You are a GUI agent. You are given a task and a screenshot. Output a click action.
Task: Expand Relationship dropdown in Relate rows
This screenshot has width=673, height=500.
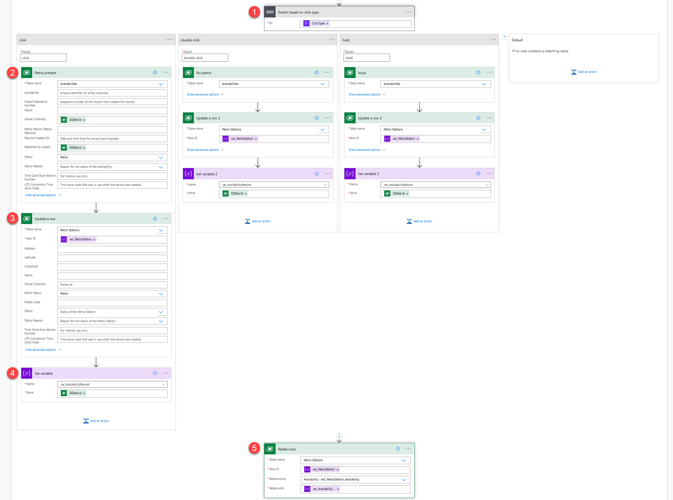(403, 480)
